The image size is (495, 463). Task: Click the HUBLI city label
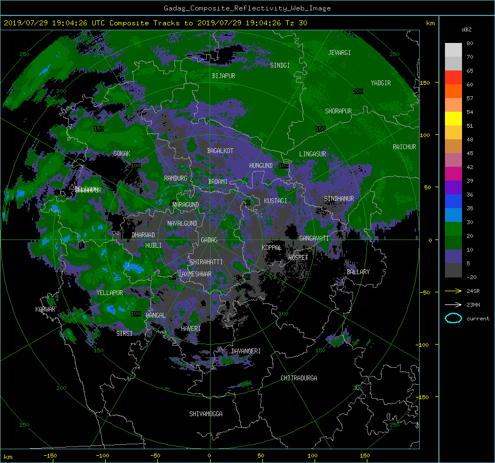tap(153, 246)
